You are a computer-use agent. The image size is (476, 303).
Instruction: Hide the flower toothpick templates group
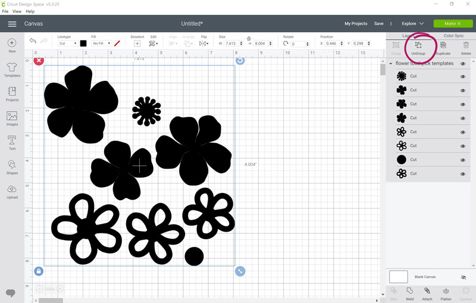463,64
